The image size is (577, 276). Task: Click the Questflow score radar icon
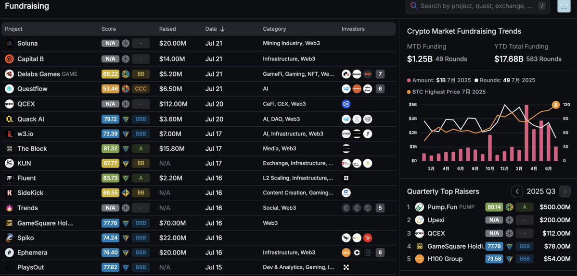coord(126,89)
